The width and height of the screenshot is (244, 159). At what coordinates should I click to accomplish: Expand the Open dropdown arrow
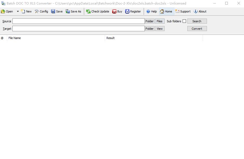(x=18, y=11)
